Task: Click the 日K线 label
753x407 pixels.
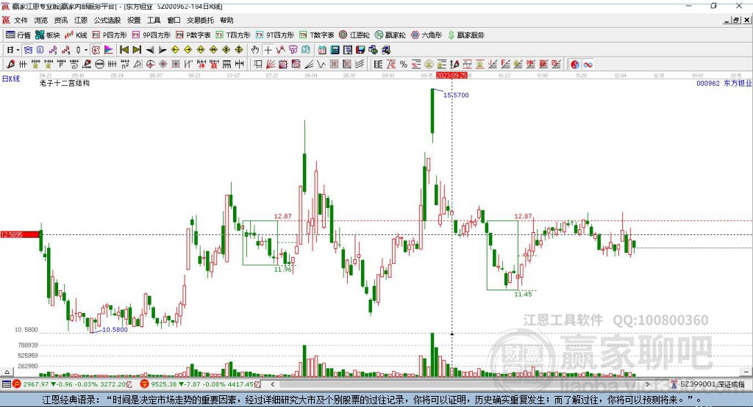Action: pyautogui.click(x=11, y=79)
